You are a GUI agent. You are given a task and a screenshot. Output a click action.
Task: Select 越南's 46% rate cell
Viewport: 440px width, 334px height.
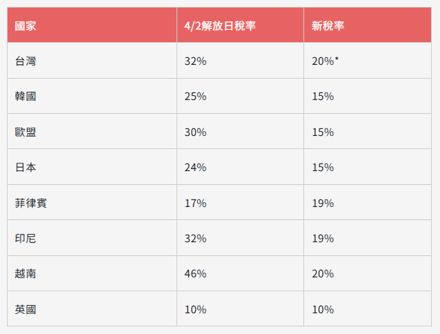click(x=240, y=273)
